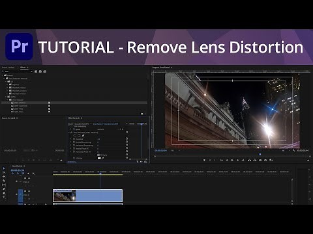Open Program monitor Button Editor plus icon
Image resolution: width=313 pixels, height=234 pixels.
(308, 161)
